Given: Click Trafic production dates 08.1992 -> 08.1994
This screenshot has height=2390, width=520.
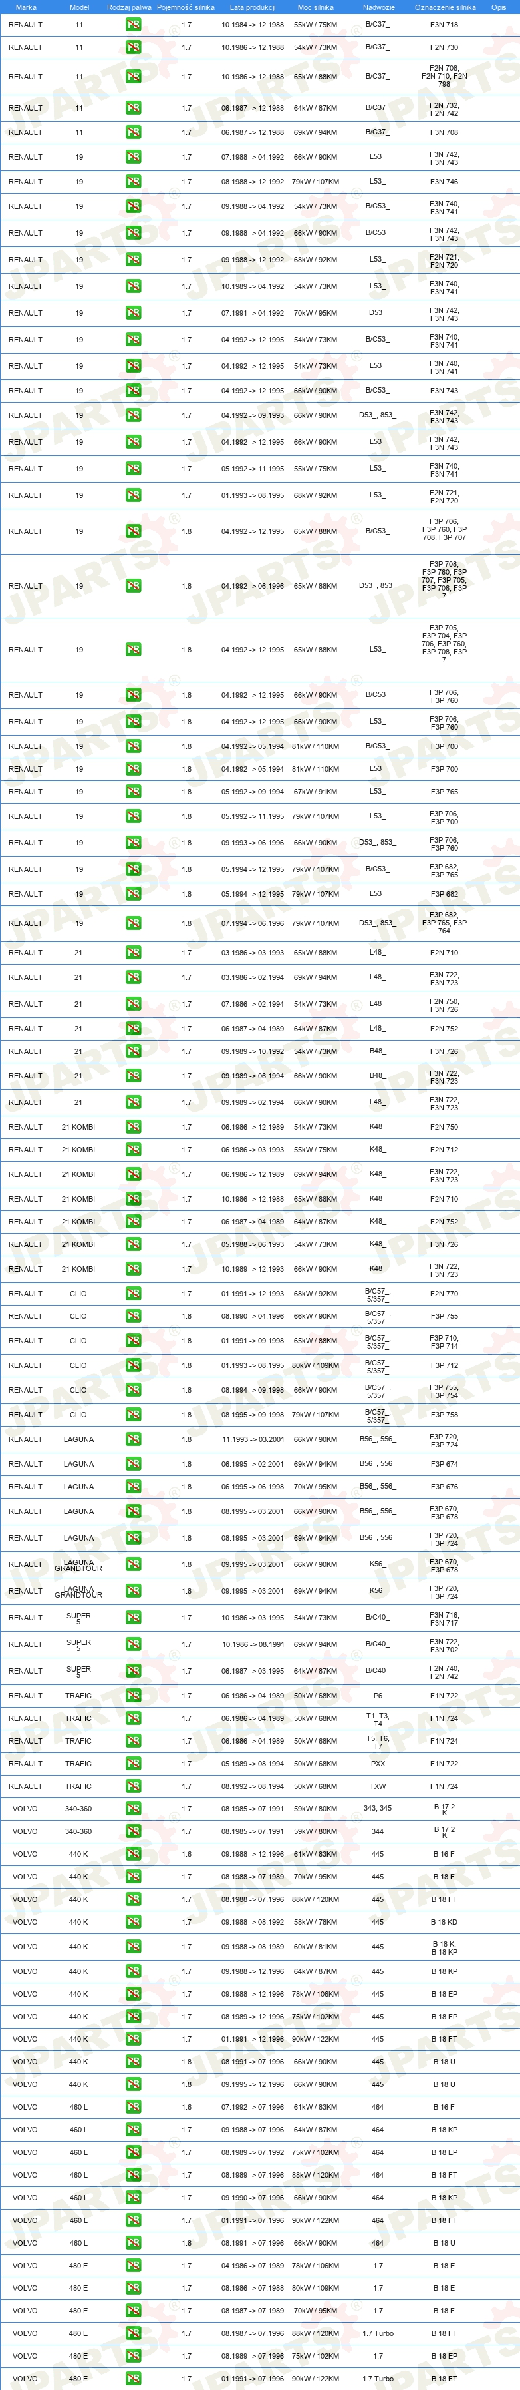Looking at the screenshot, I should click(252, 1786).
